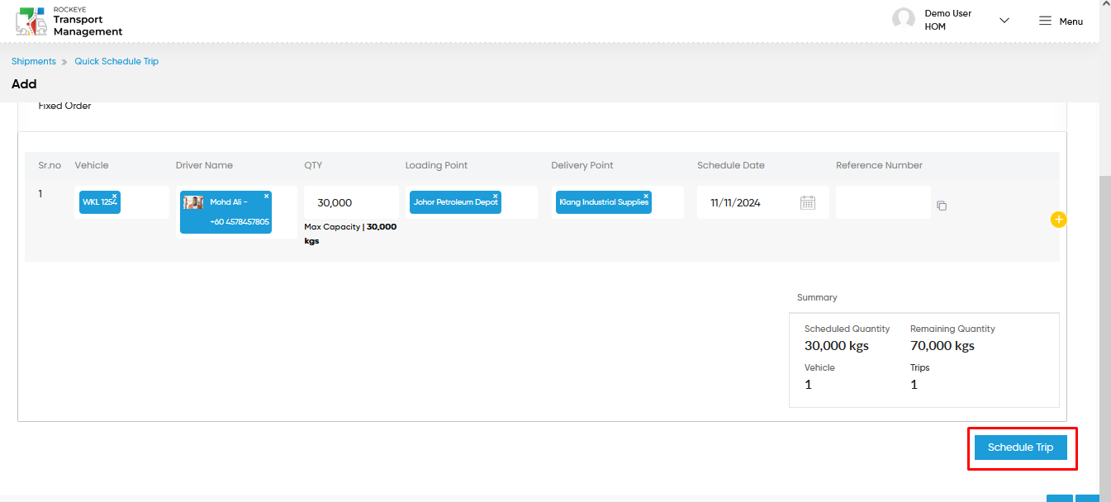
Task: Click the Reference Number input field
Action: tap(883, 202)
